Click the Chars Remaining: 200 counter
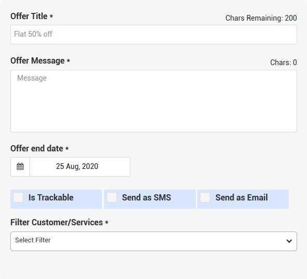Screen dimensions: 307x279 point(261,18)
